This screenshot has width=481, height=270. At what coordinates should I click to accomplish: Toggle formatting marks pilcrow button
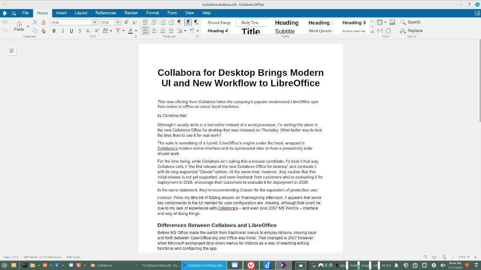pyautogui.click(x=179, y=23)
